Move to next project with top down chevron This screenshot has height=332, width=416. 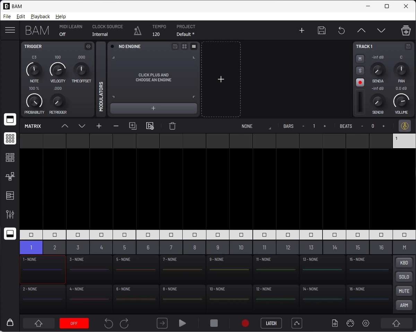[381, 30]
